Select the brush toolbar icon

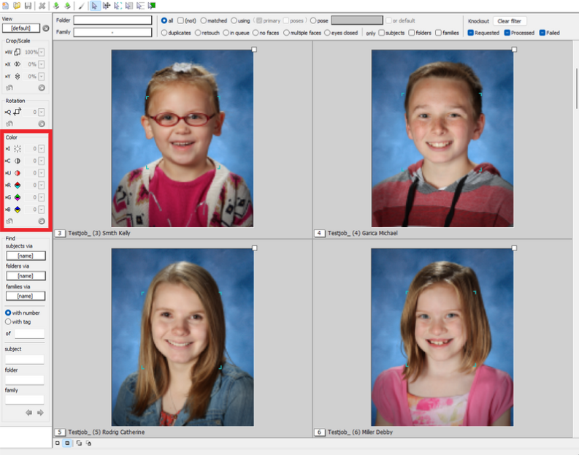click(x=81, y=6)
